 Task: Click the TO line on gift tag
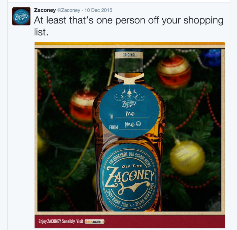point(129,115)
